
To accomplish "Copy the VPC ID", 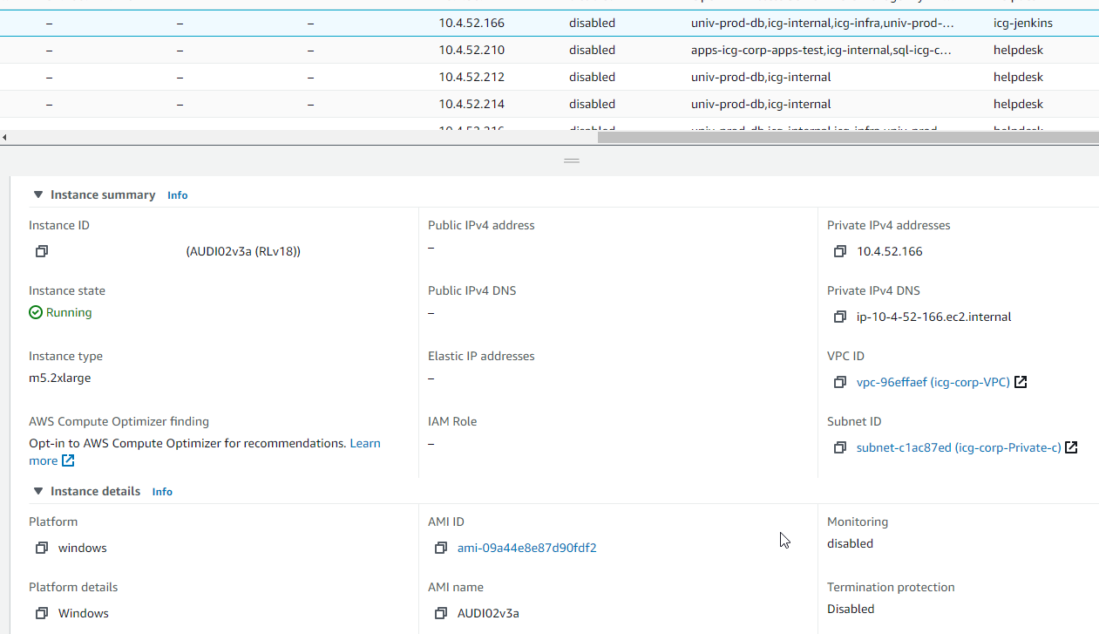I will (840, 382).
